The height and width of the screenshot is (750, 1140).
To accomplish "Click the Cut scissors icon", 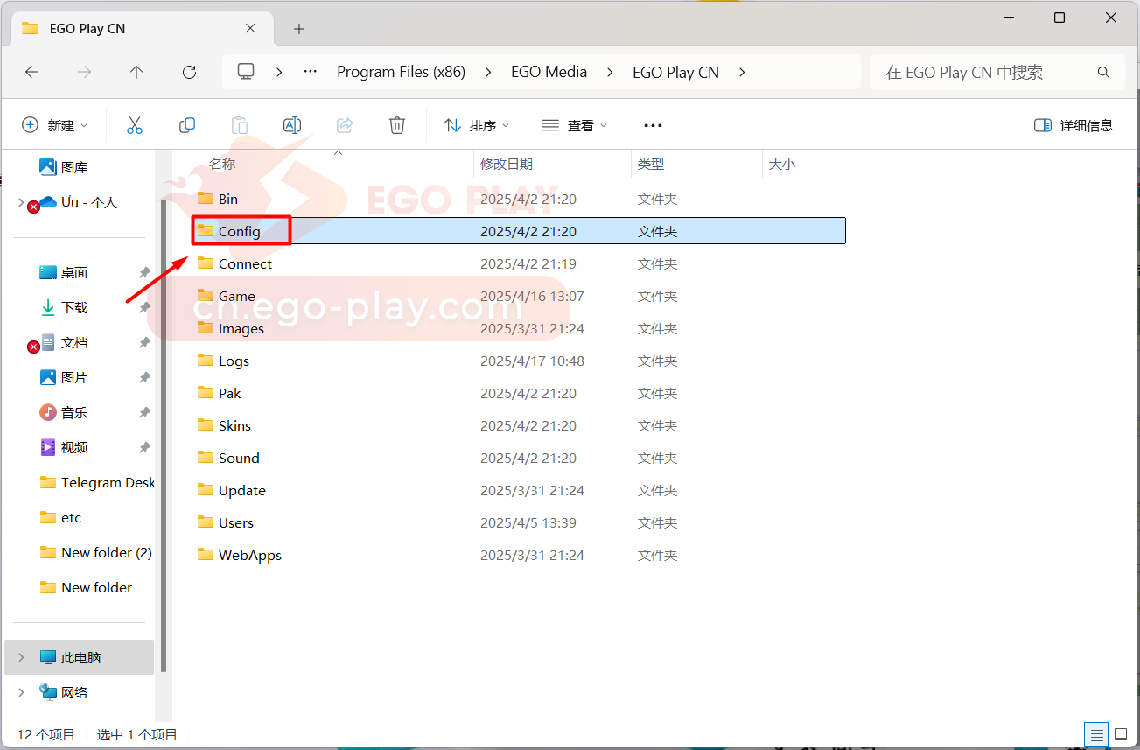I will (135, 125).
